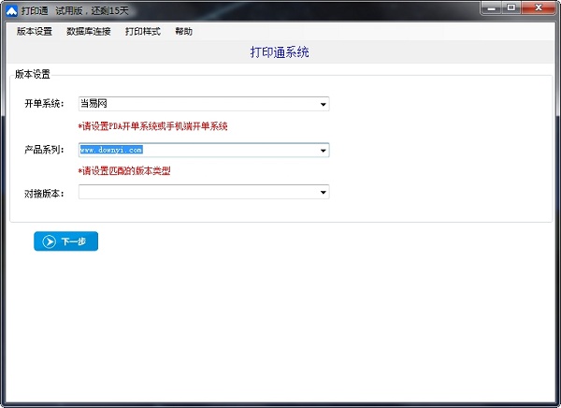Expand the 开单系统 dropdown arrow
This screenshot has height=408, width=561.
[323, 104]
